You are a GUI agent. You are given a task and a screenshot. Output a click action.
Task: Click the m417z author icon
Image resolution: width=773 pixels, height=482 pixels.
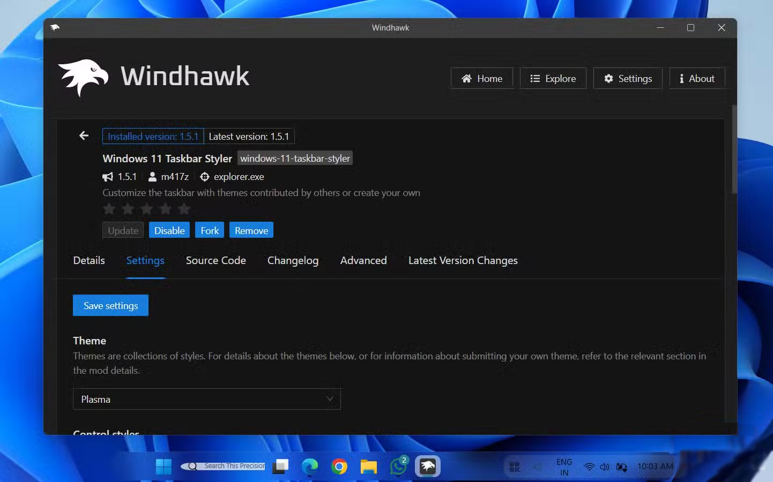click(152, 177)
